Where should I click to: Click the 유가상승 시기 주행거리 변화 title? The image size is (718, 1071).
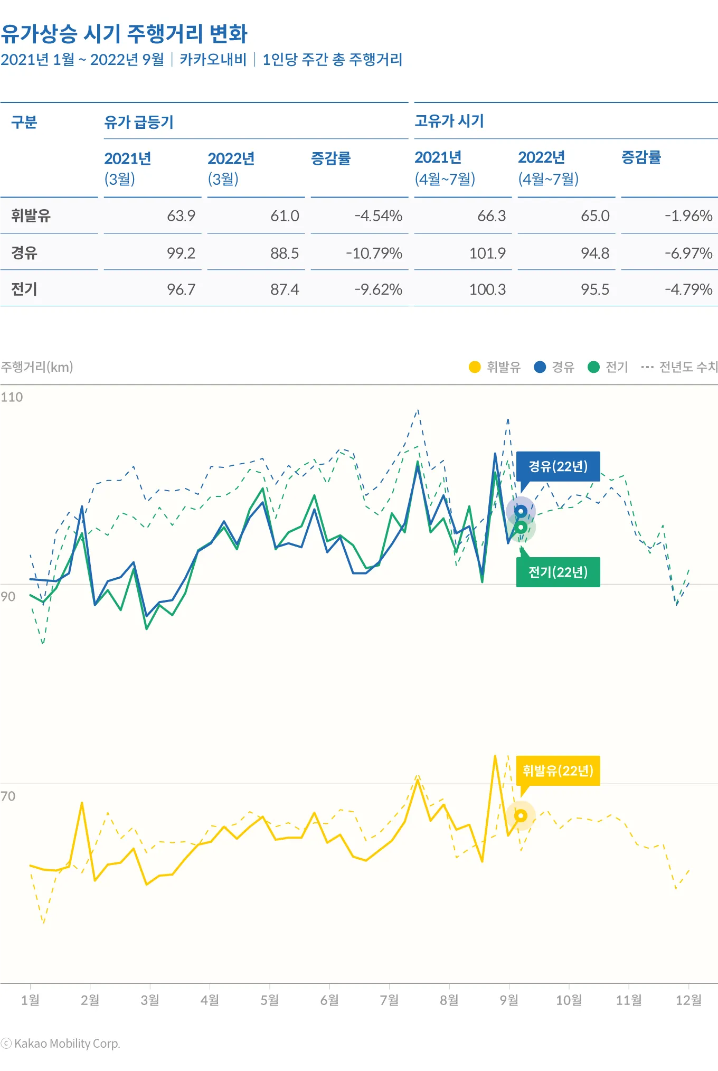124,34
